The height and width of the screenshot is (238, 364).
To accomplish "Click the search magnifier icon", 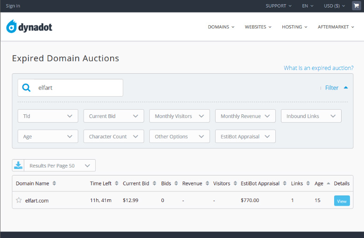I will [x=26, y=88].
